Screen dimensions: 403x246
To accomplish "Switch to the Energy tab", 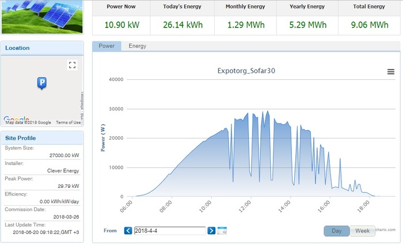I will (x=137, y=46).
